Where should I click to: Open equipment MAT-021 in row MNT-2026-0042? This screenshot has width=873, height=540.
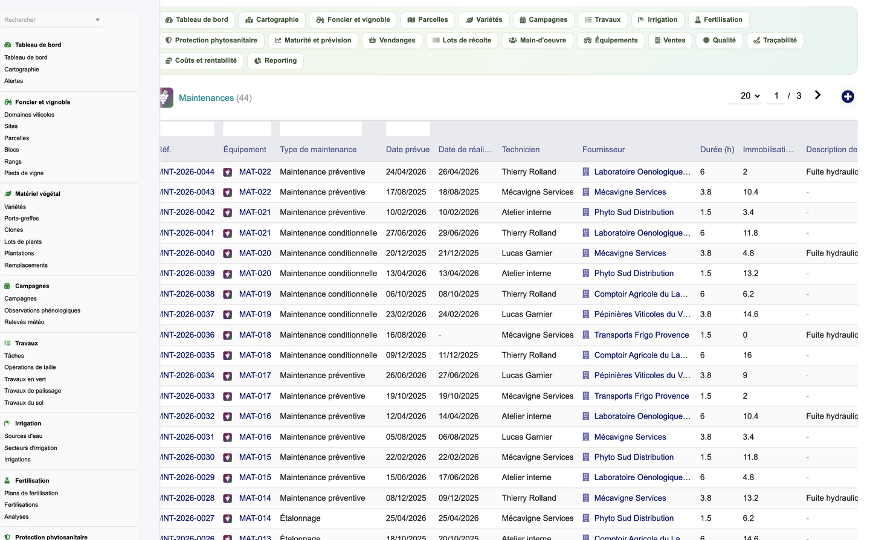pyautogui.click(x=255, y=213)
